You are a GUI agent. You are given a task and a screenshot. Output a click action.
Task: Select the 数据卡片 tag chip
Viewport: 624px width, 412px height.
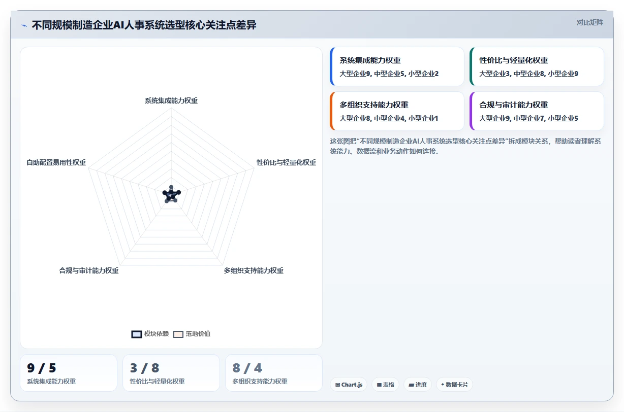click(x=454, y=385)
